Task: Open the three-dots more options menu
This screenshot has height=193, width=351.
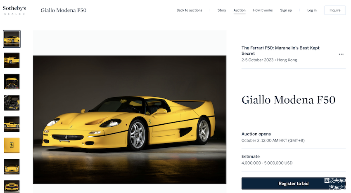Action: click(341, 54)
